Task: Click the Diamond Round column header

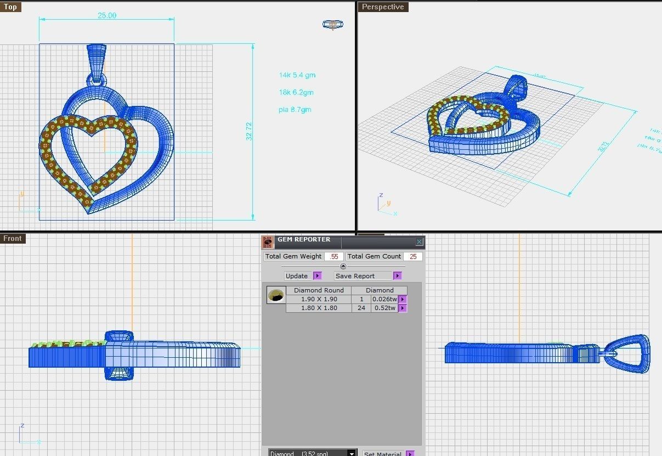Action: [x=319, y=290]
